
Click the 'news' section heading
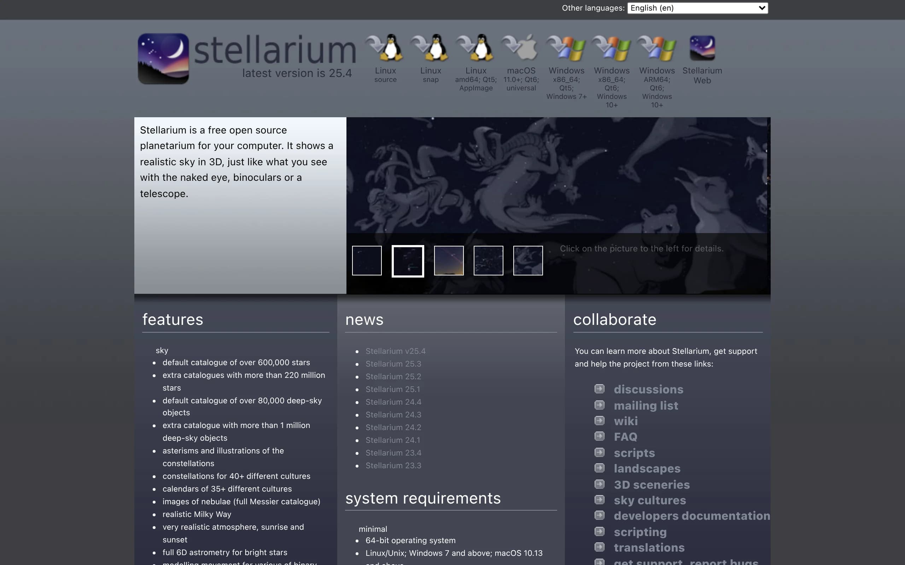click(x=364, y=320)
